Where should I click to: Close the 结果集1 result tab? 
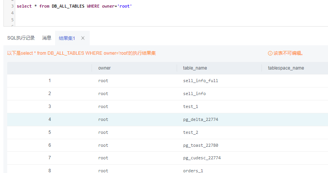pyautogui.click(x=83, y=38)
